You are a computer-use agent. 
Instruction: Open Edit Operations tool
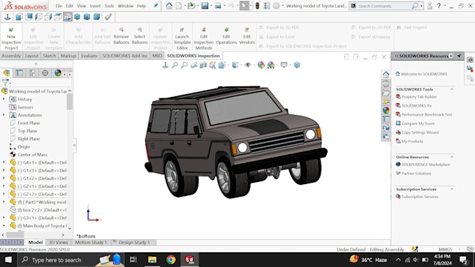click(226, 36)
